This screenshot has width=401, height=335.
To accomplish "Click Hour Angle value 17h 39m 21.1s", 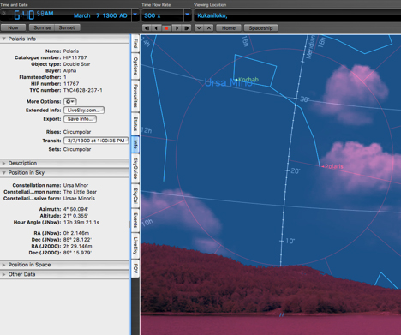I will 81,222.
